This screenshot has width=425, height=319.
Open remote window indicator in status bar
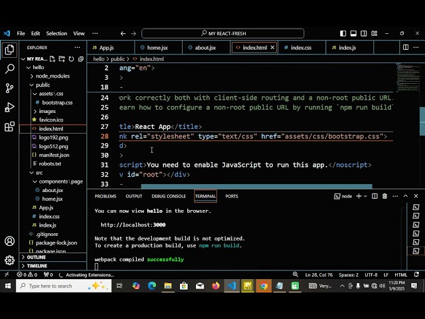pyautogui.click(x=7, y=274)
